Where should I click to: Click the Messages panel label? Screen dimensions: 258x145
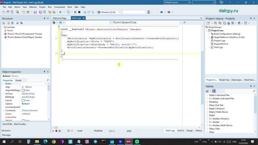(6, 135)
